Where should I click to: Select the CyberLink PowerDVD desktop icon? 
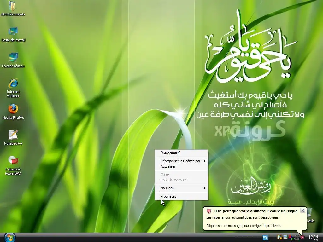[13, 165]
